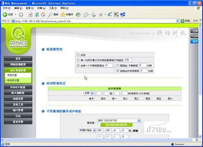Open the 文件(F) menu
203x147 pixels.
pyautogui.click(x=7, y=8)
